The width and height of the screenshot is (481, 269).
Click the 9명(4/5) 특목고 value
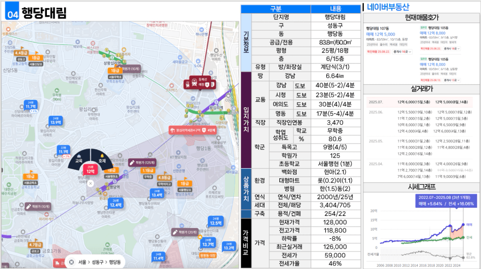[335, 147]
